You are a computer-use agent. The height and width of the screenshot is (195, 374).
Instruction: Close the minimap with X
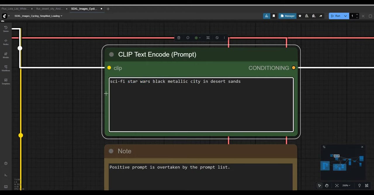click(362, 147)
